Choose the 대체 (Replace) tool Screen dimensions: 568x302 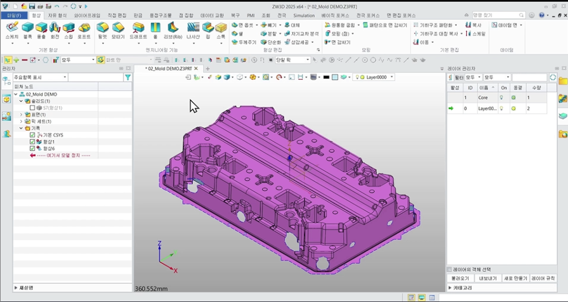click(x=292, y=25)
